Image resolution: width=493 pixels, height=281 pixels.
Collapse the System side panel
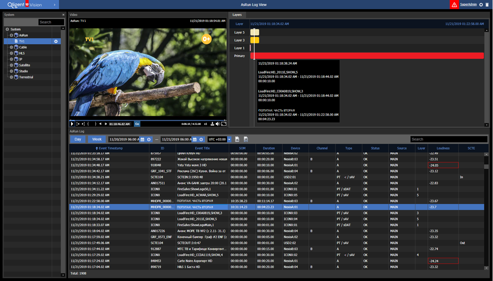point(63,15)
